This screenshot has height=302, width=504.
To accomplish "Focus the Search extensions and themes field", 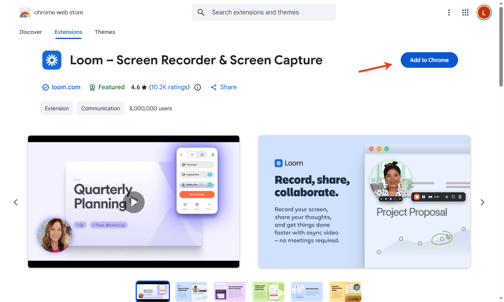I will point(264,12).
